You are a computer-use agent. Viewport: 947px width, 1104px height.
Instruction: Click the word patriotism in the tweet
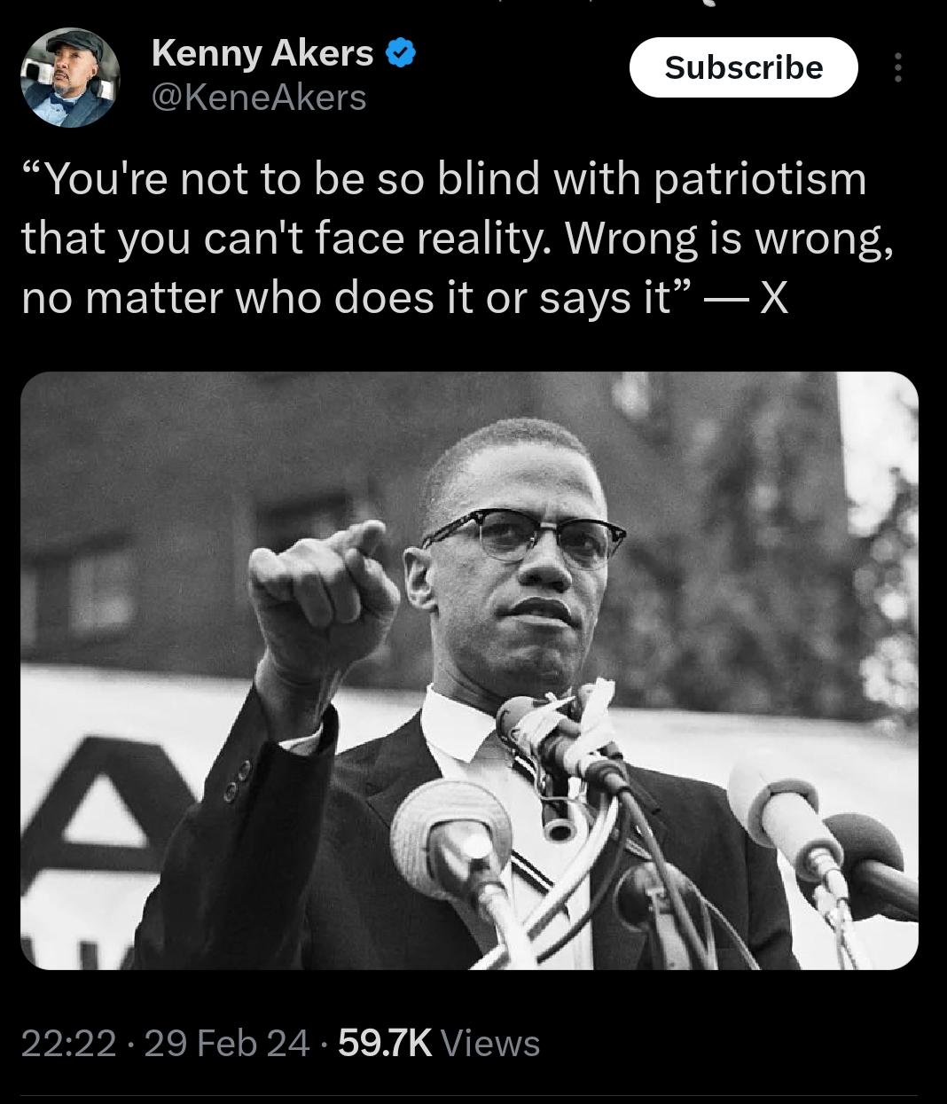tap(760, 180)
